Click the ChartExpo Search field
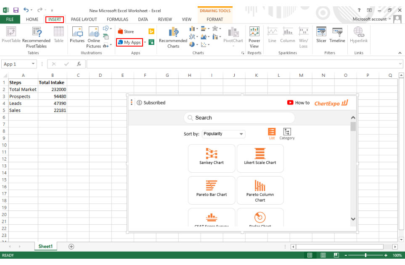Screen dimensions: 405x265 [239, 118]
